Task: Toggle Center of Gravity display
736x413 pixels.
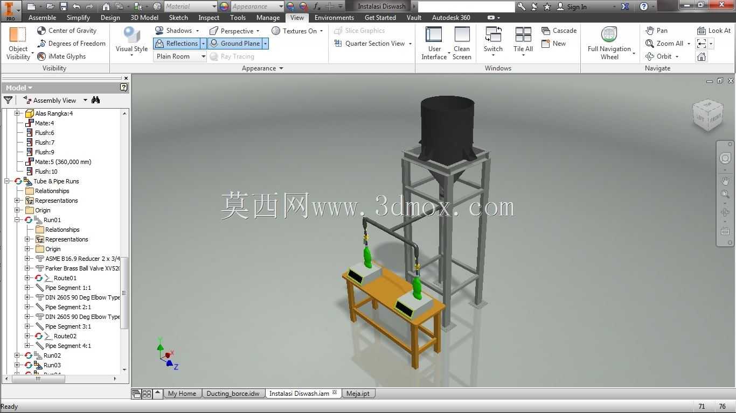Action: pyautogui.click(x=67, y=31)
